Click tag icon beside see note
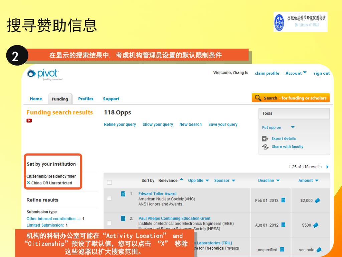Screen dimensions: 342x257 pos(319,250)
